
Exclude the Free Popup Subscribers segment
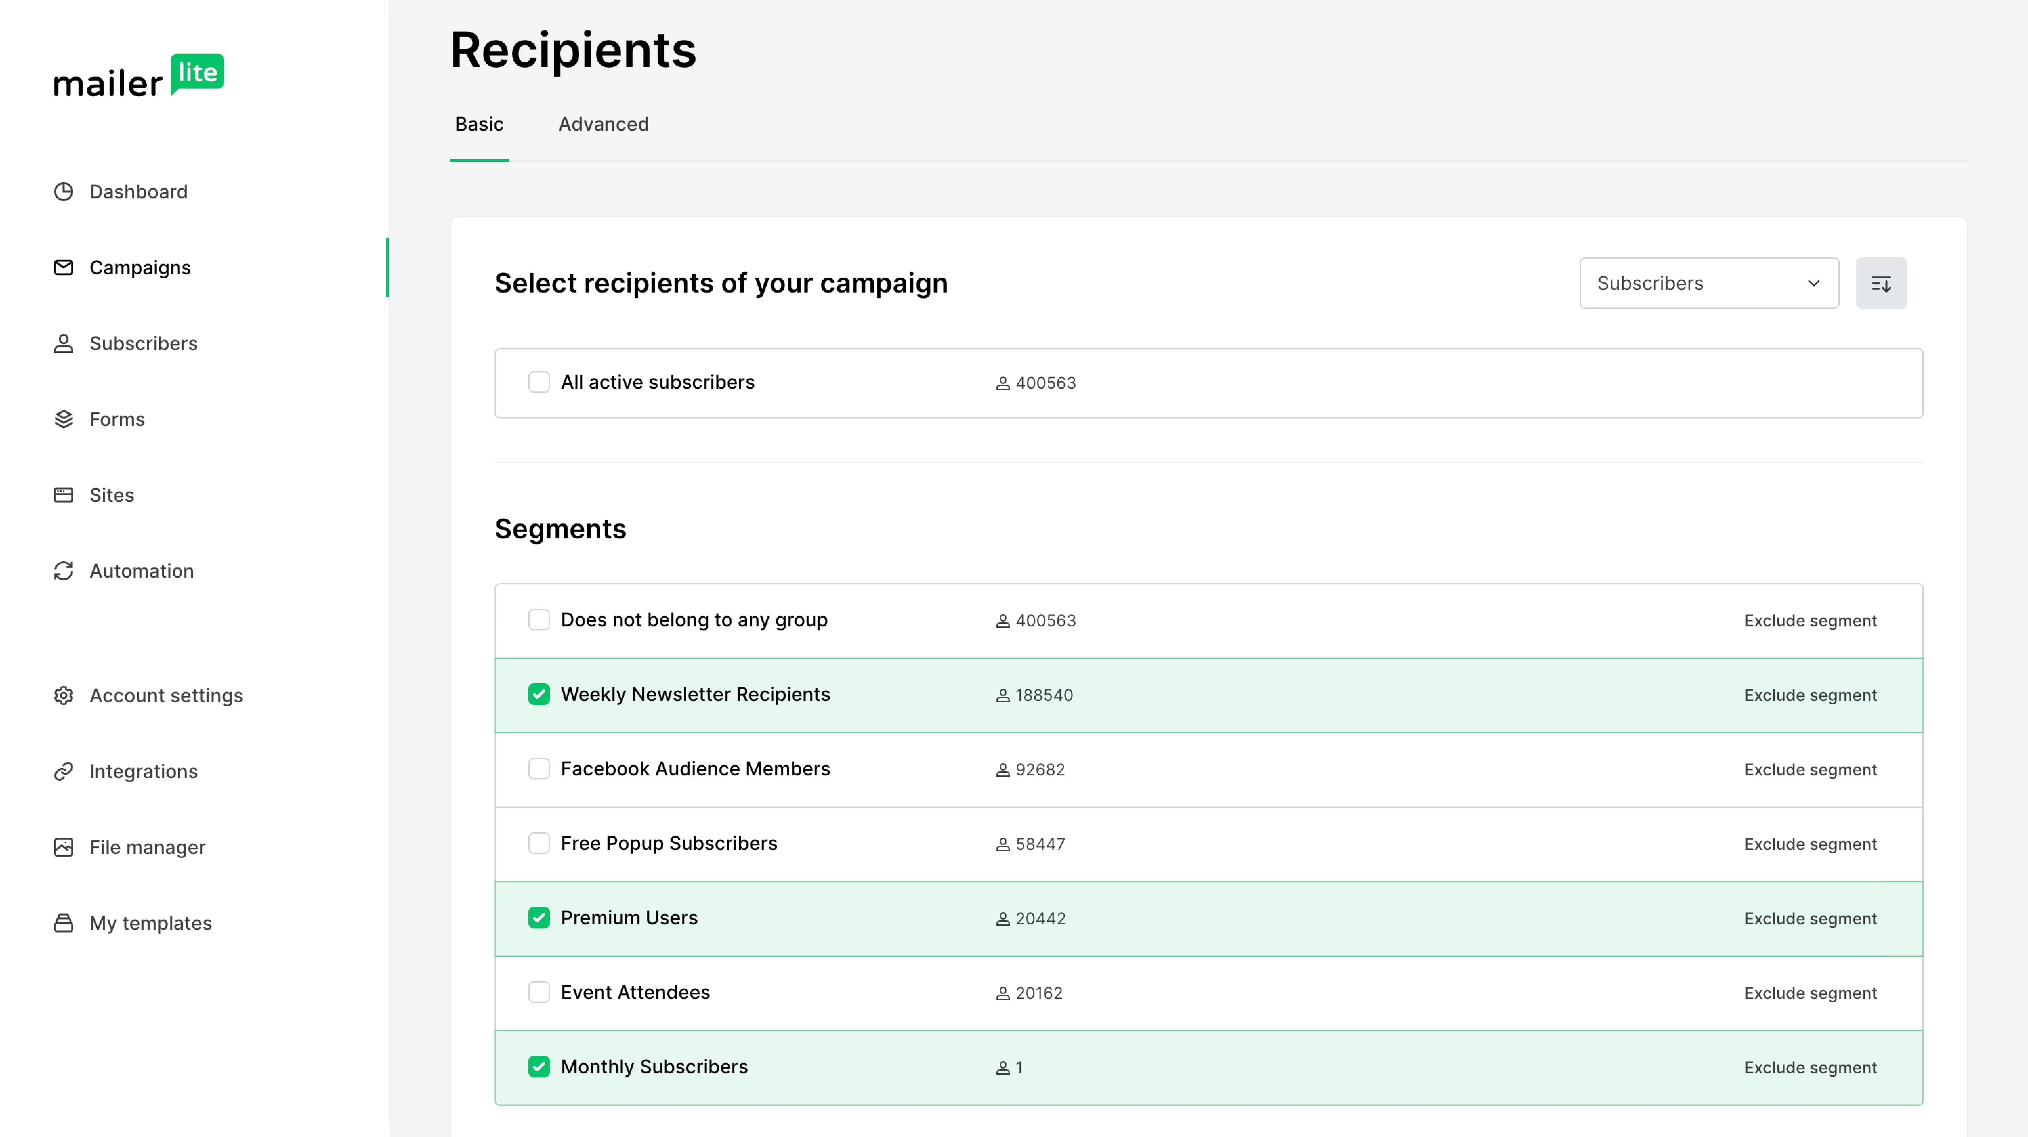1810,844
